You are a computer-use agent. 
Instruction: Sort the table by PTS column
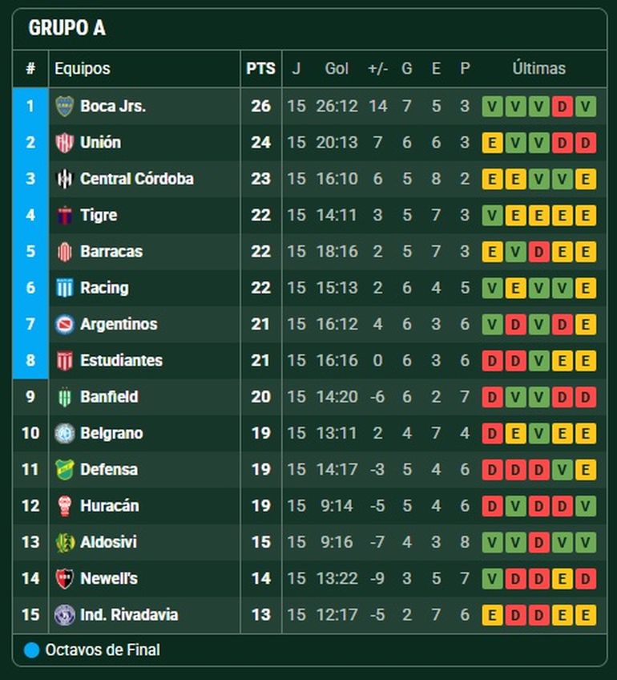260,69
